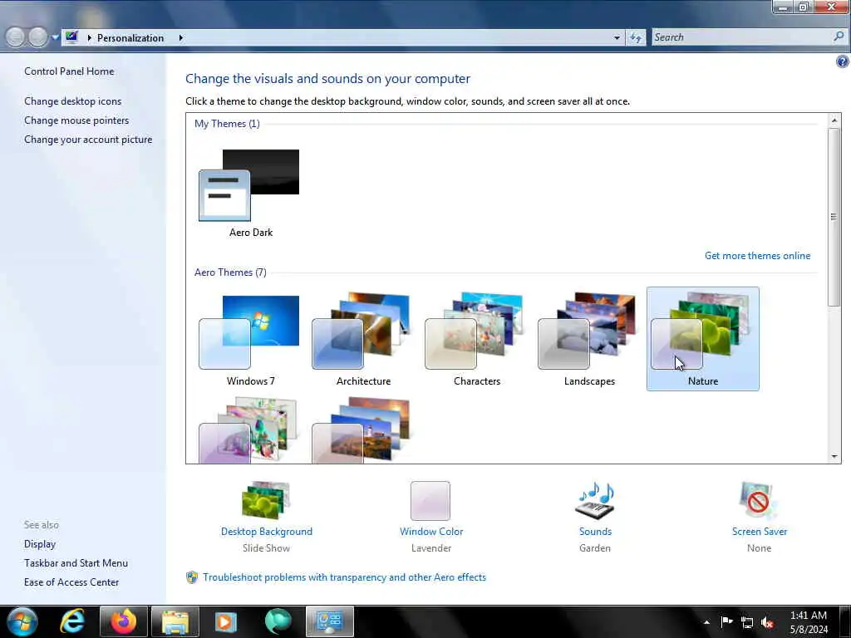Open Action Center flag icon

point(726,622)
